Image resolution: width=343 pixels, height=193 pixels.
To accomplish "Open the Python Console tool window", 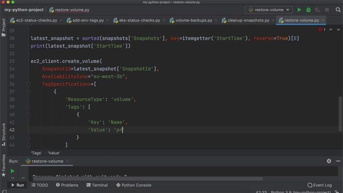I will click(x=133, y=185).
